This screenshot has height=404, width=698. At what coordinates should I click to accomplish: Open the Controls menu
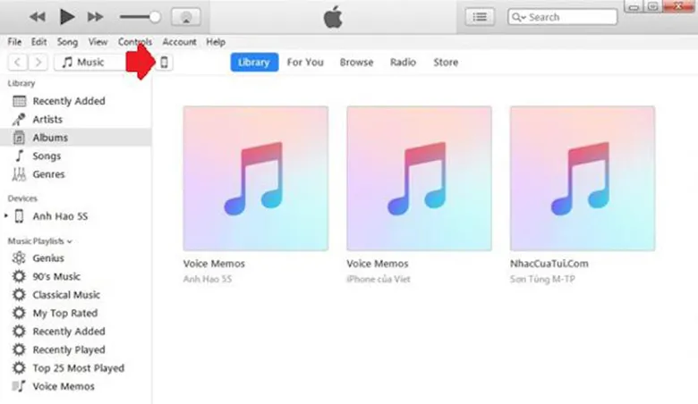135,42
